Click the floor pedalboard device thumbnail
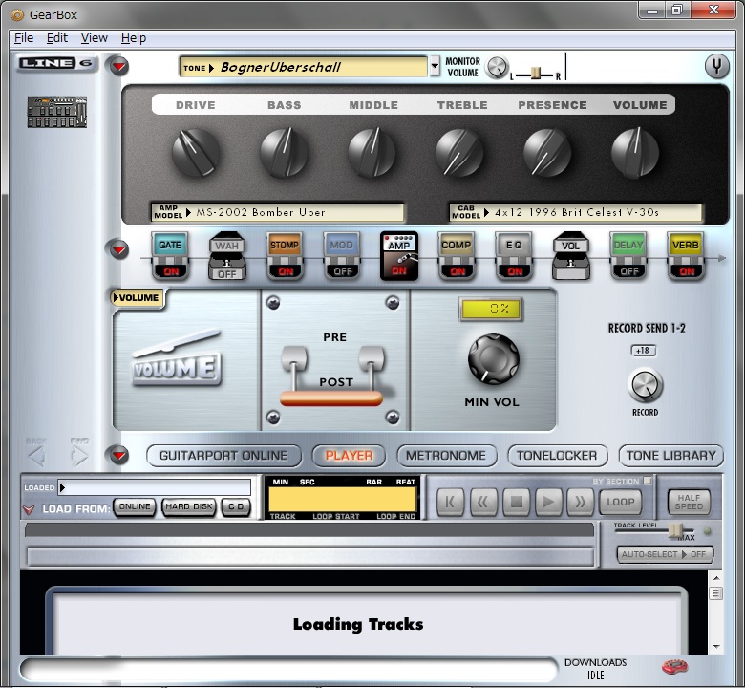Image resolution: width=745 pixels, height=688 pixels. [x=57, y=112]
